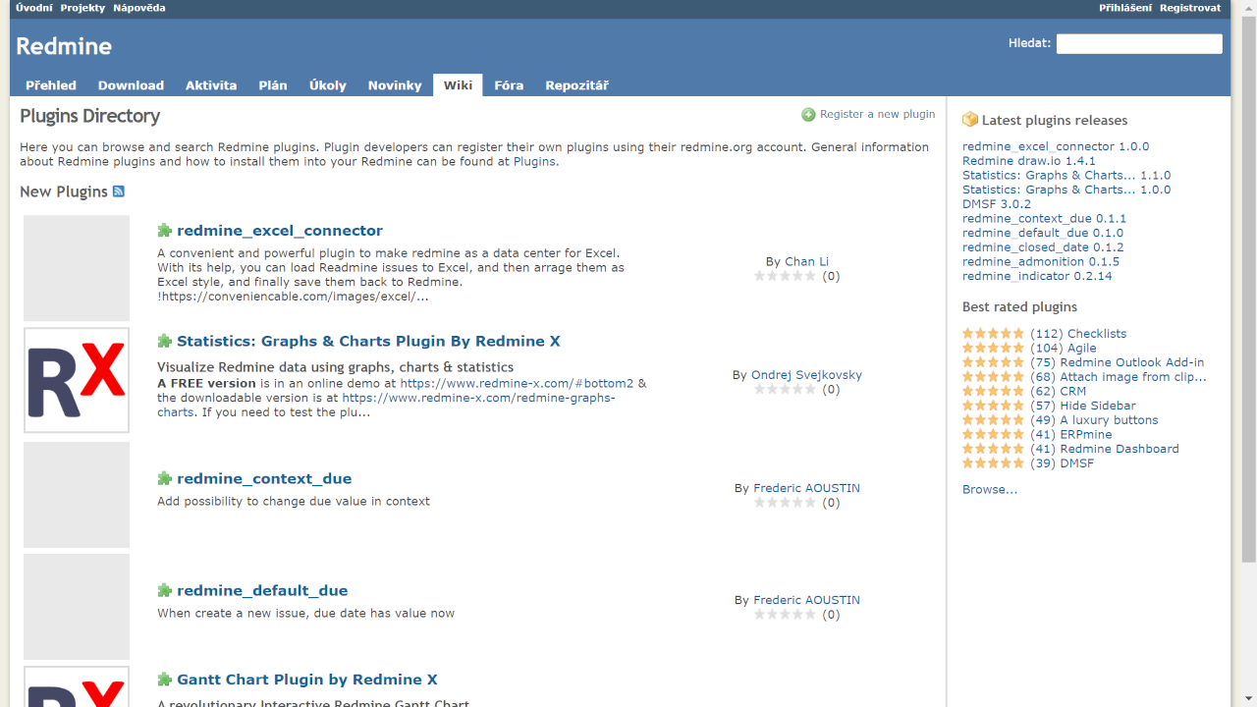Click the puzzle icon beside Gantt Chart Plugin
Image resolution: width=1257 pixels, height=707 pixels.
[x=165, y=680]
